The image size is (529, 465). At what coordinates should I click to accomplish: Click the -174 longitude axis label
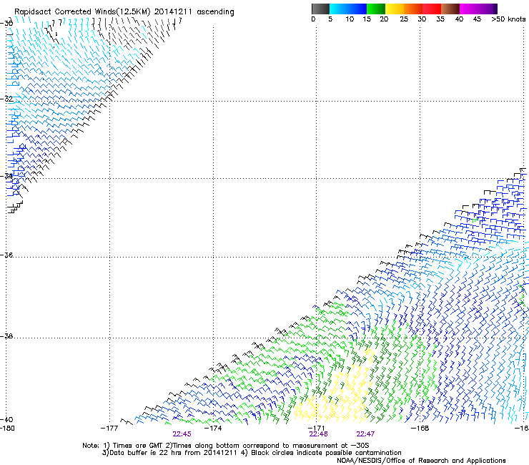[x=213, y=429]
